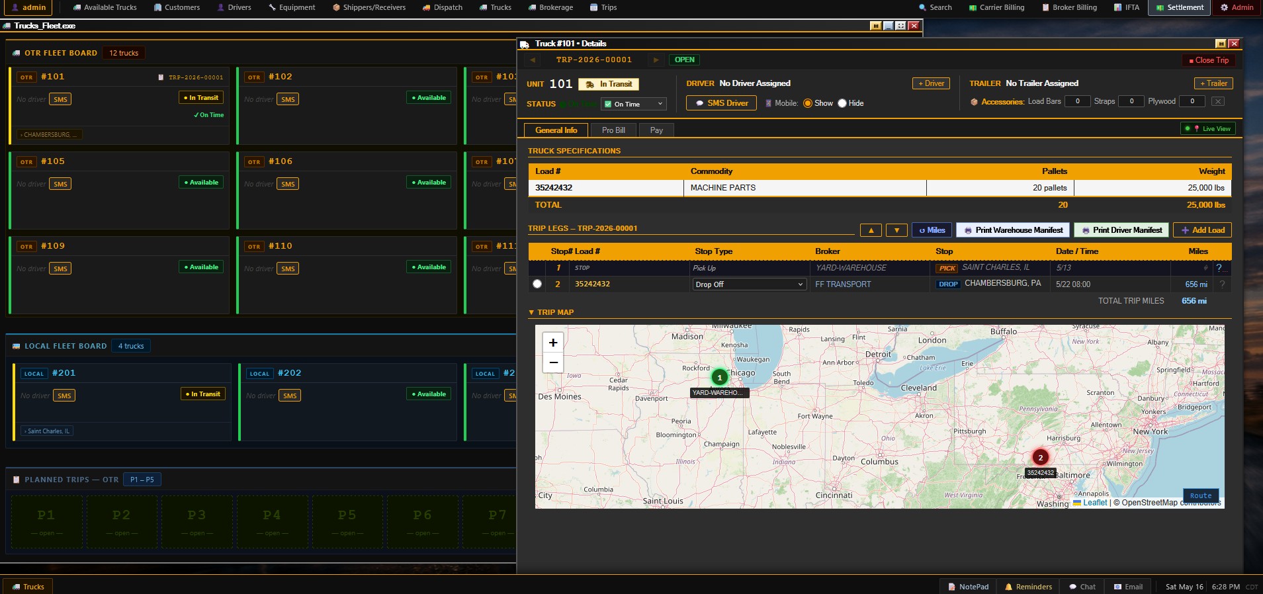Select radio button for load 35242432 leg
Viewport: 1263px width, 594px height.
click(537, 284)
